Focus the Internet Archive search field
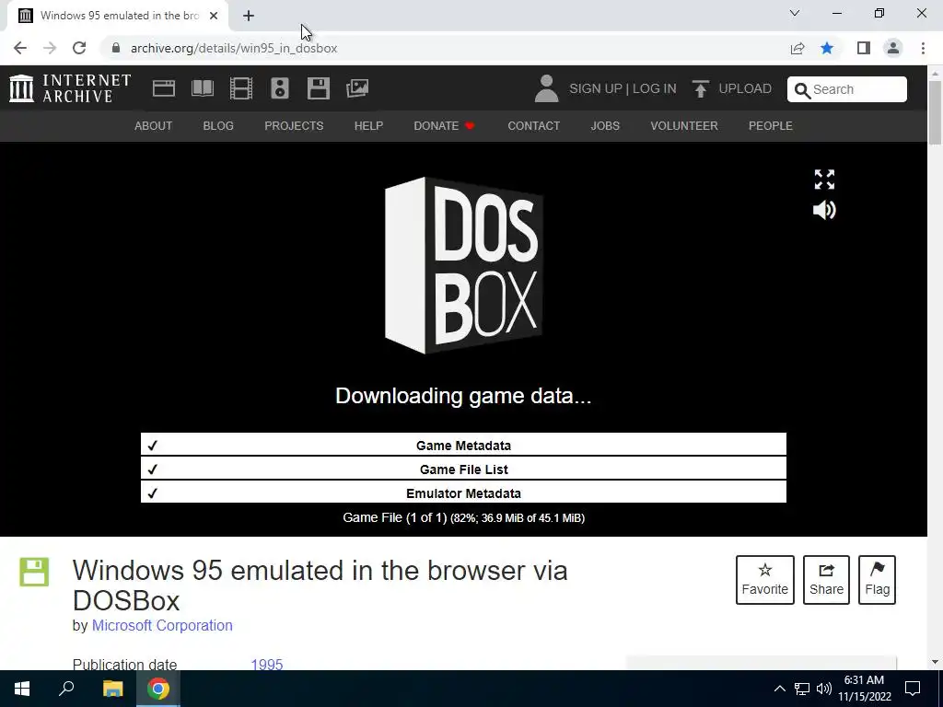 click(x=847, y=89)
